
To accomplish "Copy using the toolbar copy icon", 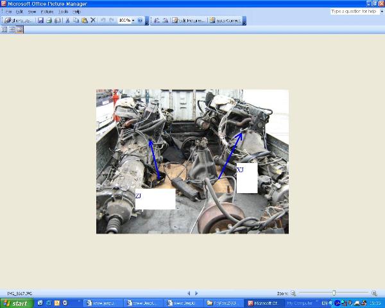I will [76, 21].
